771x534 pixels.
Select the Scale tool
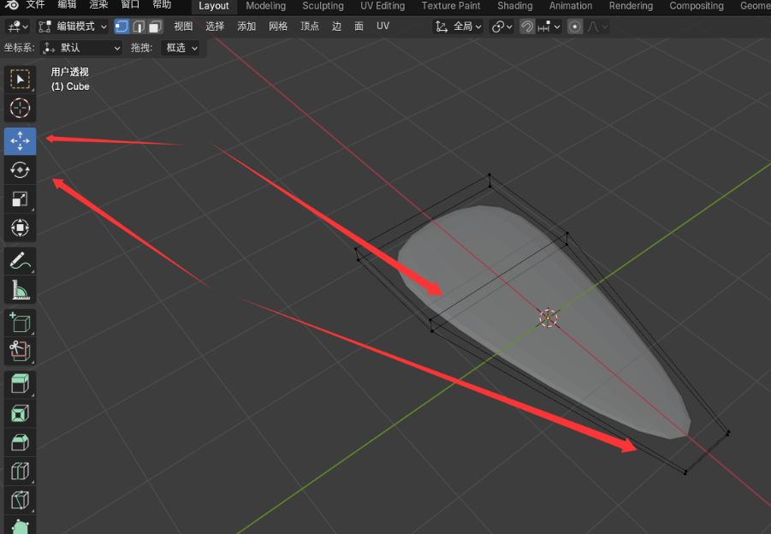pos(20,199)
